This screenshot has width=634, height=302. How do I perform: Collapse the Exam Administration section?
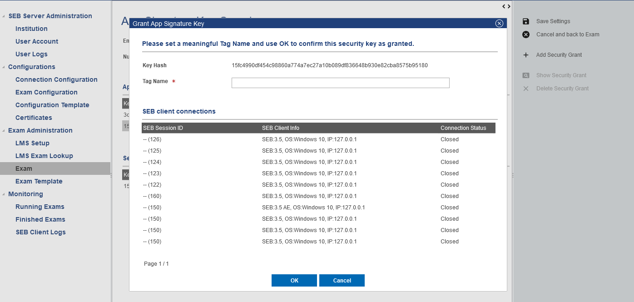pos(4,131)
